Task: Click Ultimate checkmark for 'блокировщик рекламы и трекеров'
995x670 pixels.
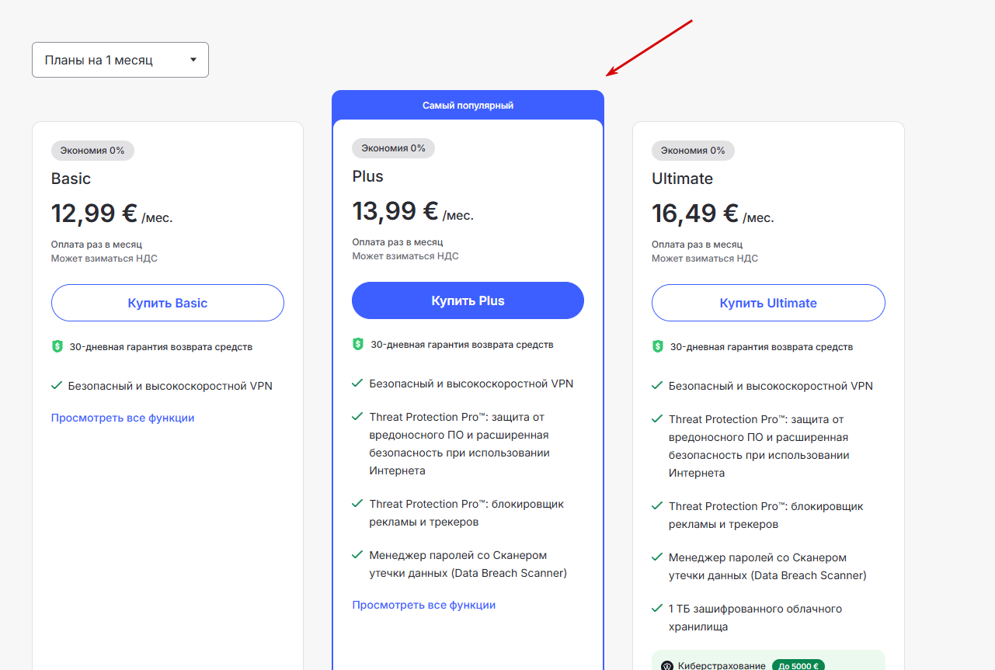Action: 657,505
